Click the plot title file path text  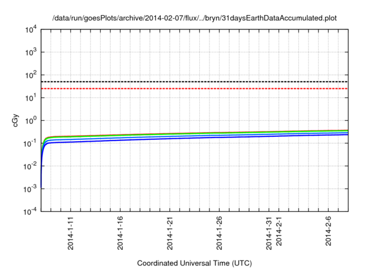coord(194,18)
